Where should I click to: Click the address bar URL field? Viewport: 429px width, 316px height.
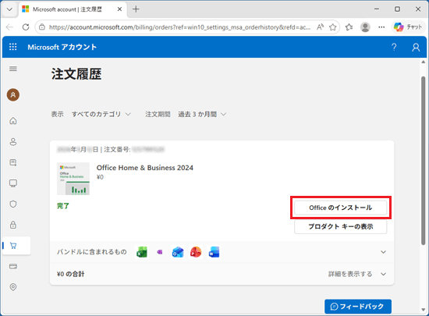click(179, 27)
